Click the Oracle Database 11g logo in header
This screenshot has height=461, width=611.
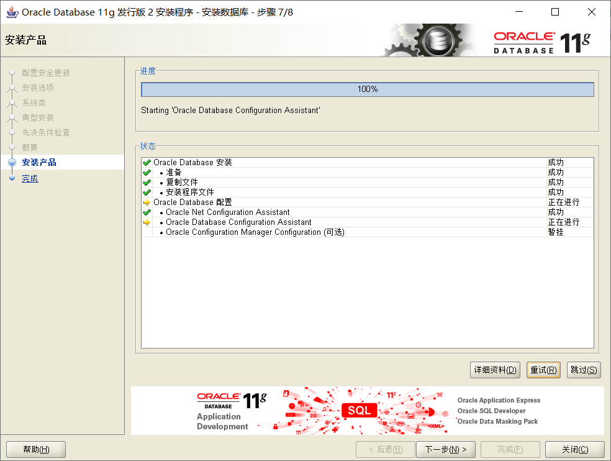coord(543,42)
